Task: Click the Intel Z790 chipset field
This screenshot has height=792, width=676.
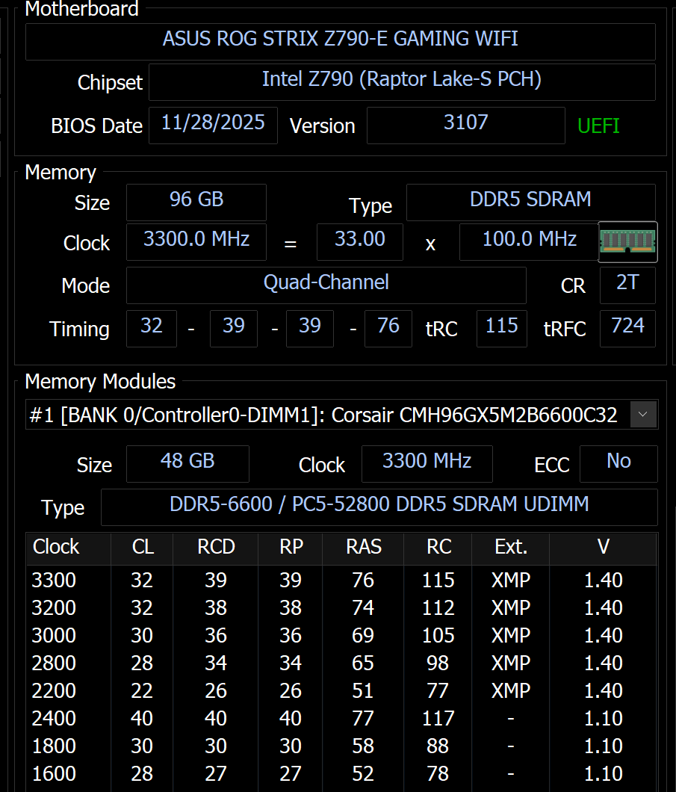Action: tap(401, 81)
